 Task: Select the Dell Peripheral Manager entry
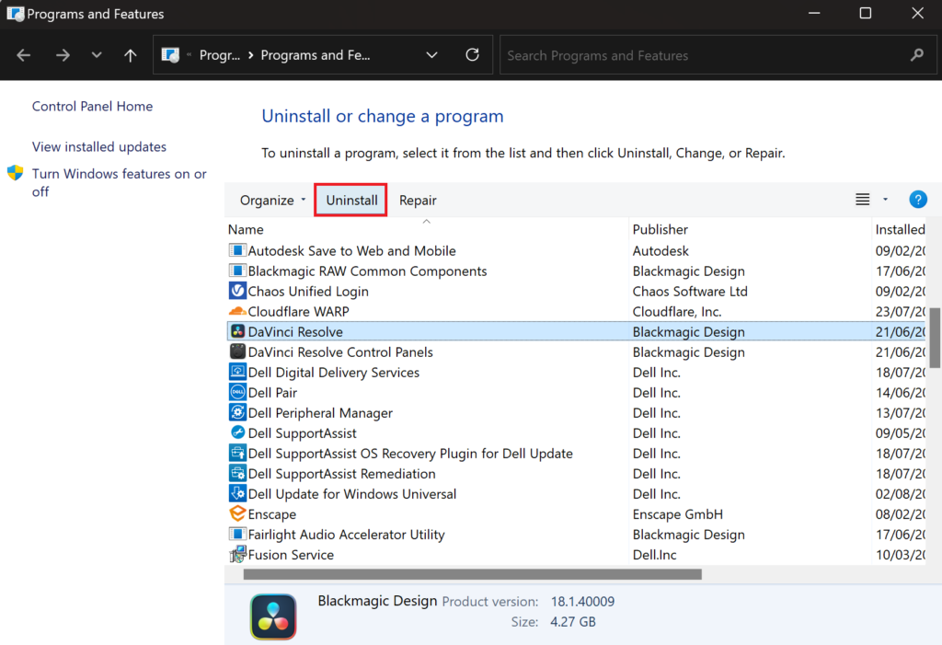320,413
